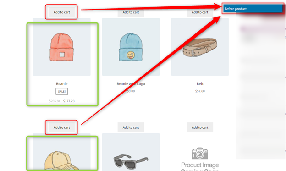This screenshot has height=171, width=286.
Task: Add the Belt to cart
Action: click(200, 12)
